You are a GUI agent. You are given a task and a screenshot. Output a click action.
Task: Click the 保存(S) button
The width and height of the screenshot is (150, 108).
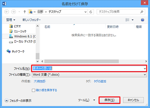click(109, 100)
